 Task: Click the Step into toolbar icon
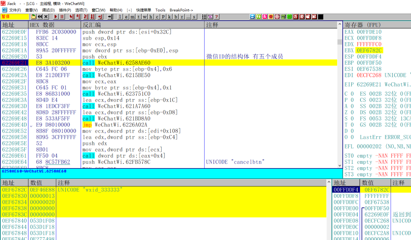(72, 16)
